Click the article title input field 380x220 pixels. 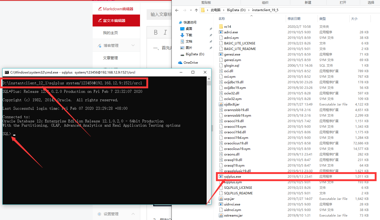pyautogui.click(x=159, y=14)
